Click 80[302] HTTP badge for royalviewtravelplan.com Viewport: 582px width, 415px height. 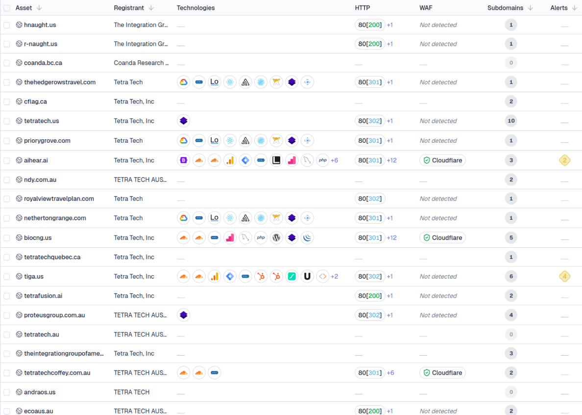pyautogui.click(x=370, y=198)
